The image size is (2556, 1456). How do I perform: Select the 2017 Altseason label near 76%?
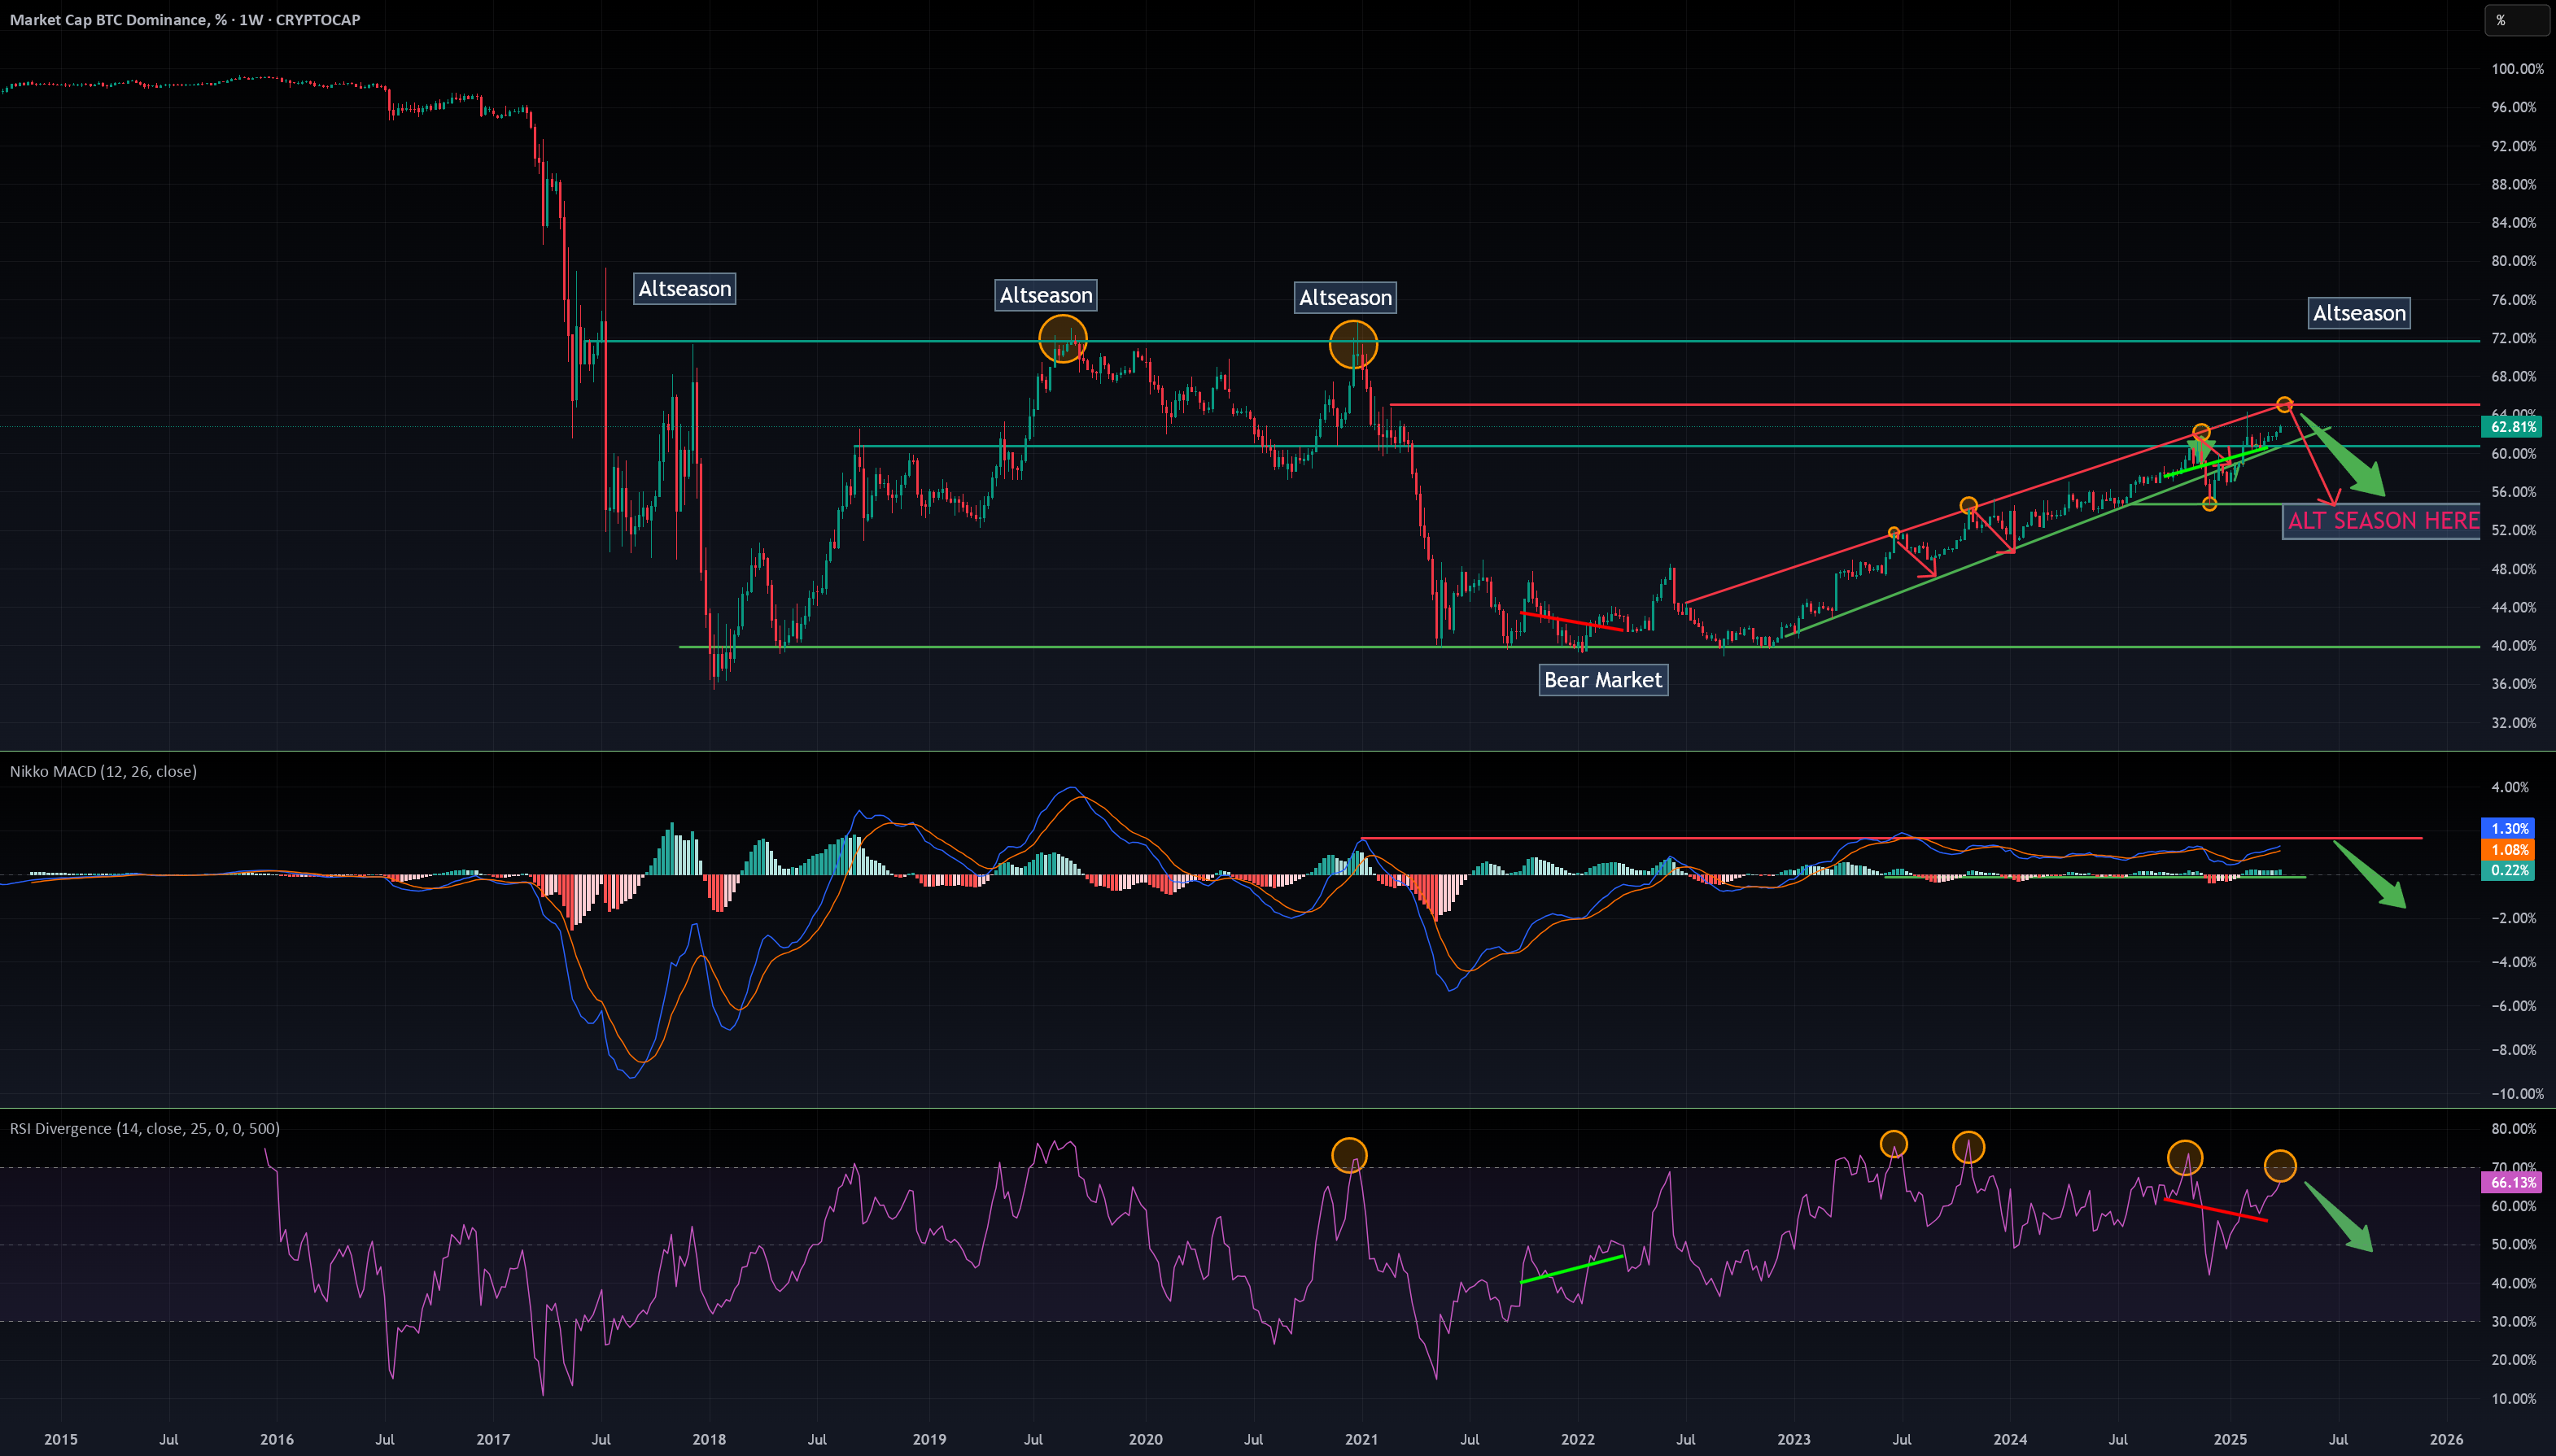pos(685,289)
